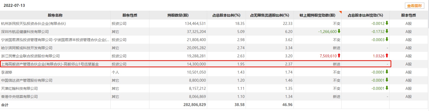Click green down arrow beside -0.1732

click(x=387, y=31)
